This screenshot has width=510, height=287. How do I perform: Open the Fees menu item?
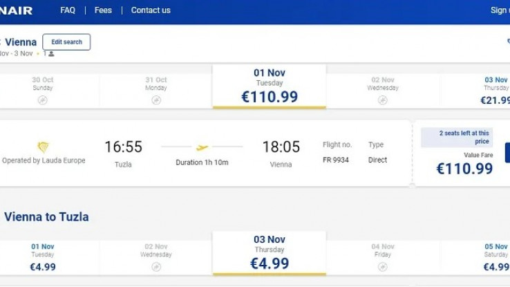(103, 10)
